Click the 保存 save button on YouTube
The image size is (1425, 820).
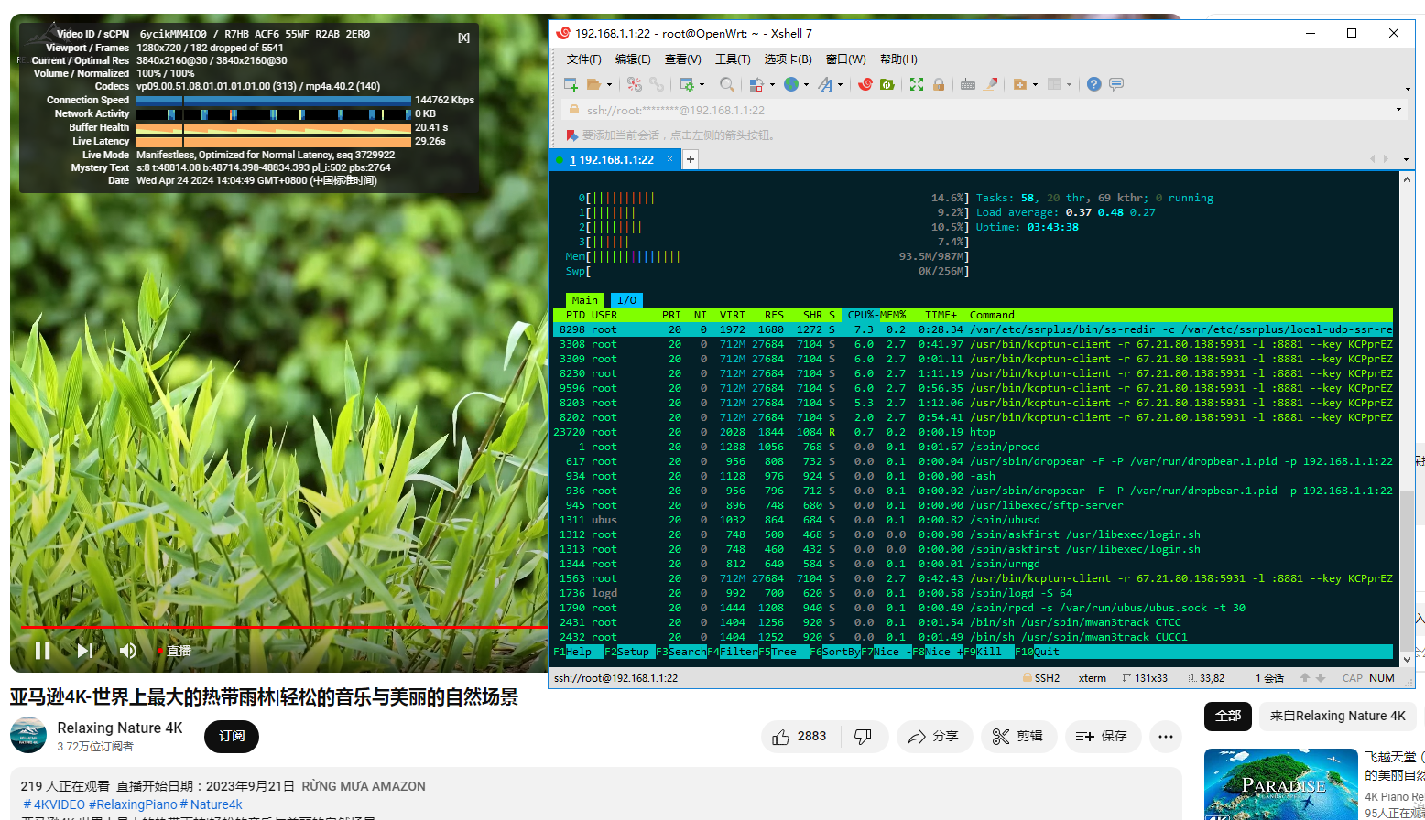click(x=1103, y=737)
